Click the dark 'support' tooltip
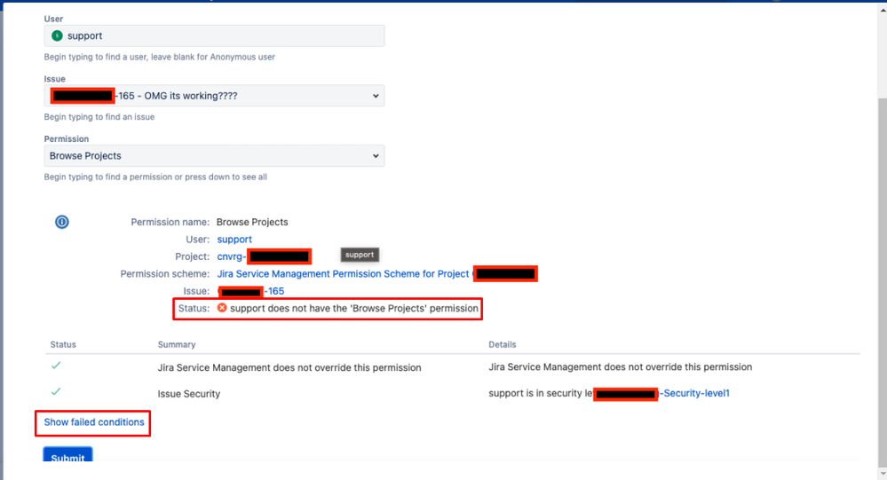This screenshot has height=480, width=887. pyautogui.click(x=360, y=255)
